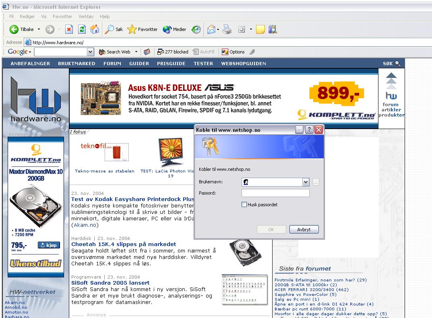Open the ACER FERRARI 3200/3400 forum thread
Viewport: 432px width, 318px height.
click(x=312, y=290)
